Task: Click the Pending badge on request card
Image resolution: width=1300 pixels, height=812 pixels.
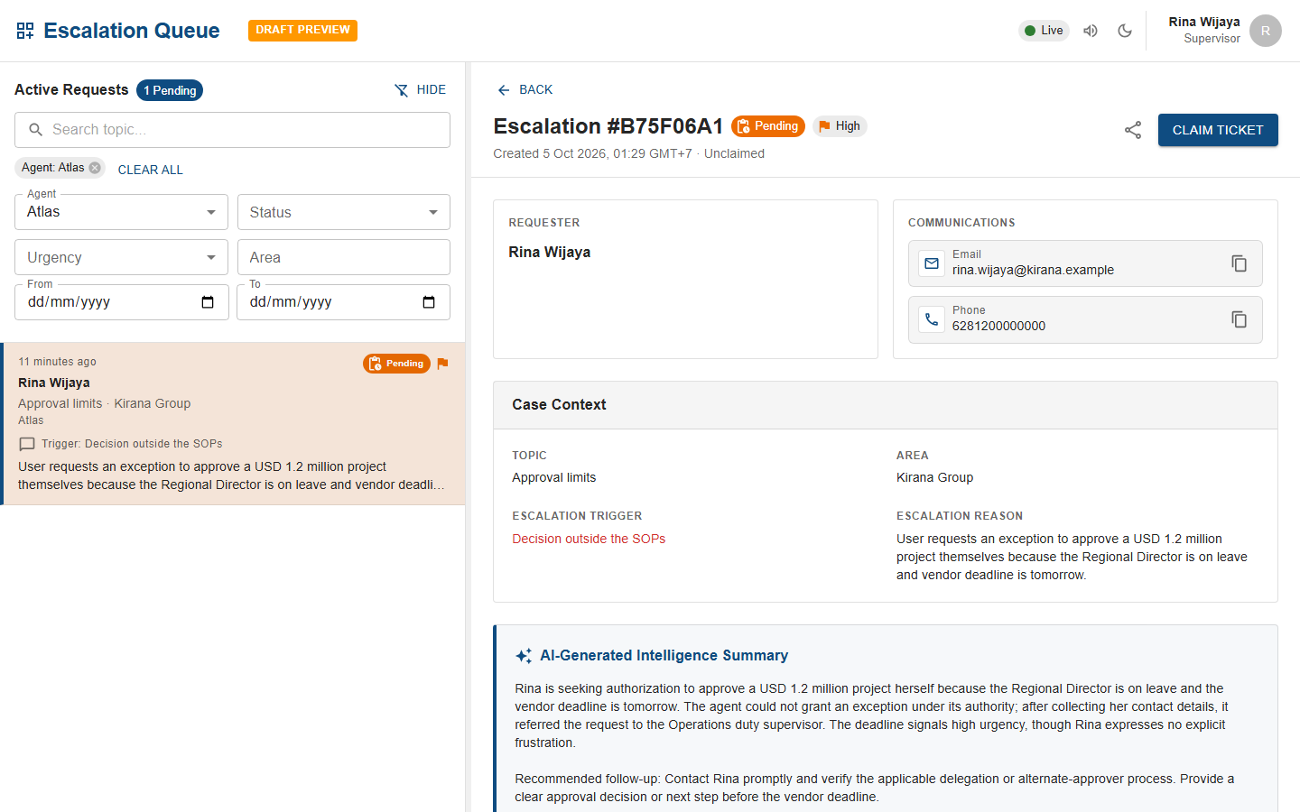Action: (x=396, y=364)
